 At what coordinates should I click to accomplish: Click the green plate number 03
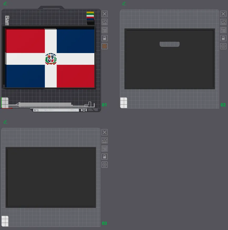(104, 223)
